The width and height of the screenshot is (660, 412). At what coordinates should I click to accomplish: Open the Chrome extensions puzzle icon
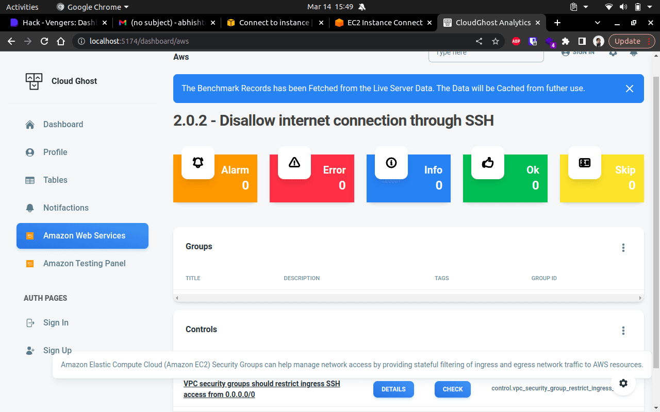click(x=566, y=41)
